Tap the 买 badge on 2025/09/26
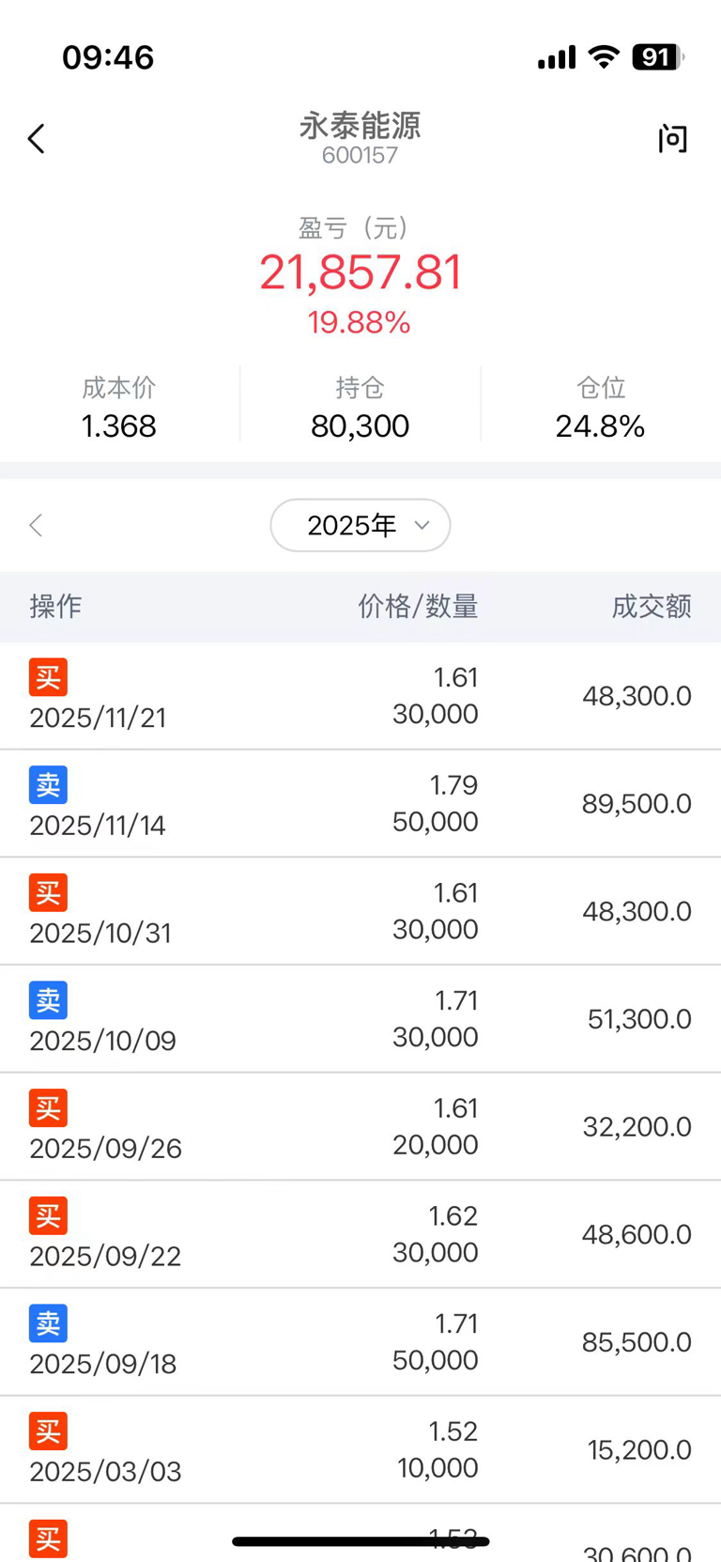The width and height of the screenshot is (721, 1562). 48,1108
